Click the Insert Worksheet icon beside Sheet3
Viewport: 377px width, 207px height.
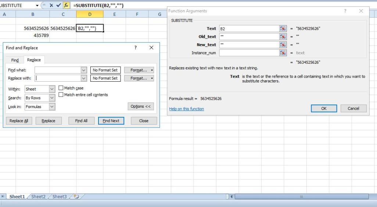[78, 197]
